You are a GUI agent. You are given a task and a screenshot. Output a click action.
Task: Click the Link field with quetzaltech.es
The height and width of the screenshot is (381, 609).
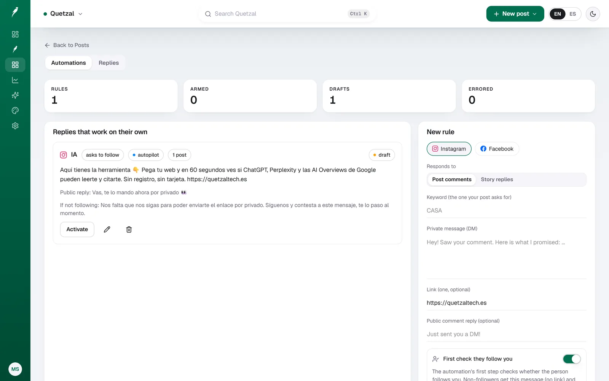(506, 303)
